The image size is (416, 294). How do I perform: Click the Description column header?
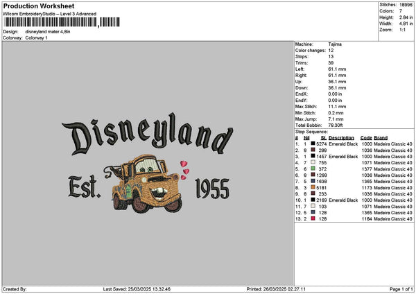point(341,138)
